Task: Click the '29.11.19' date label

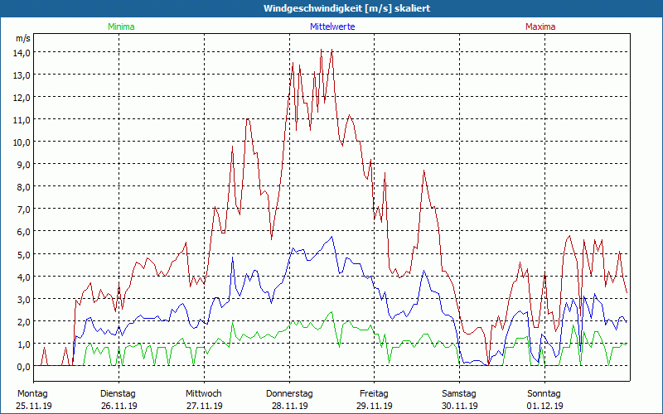Action: click(x=375, y=406)
